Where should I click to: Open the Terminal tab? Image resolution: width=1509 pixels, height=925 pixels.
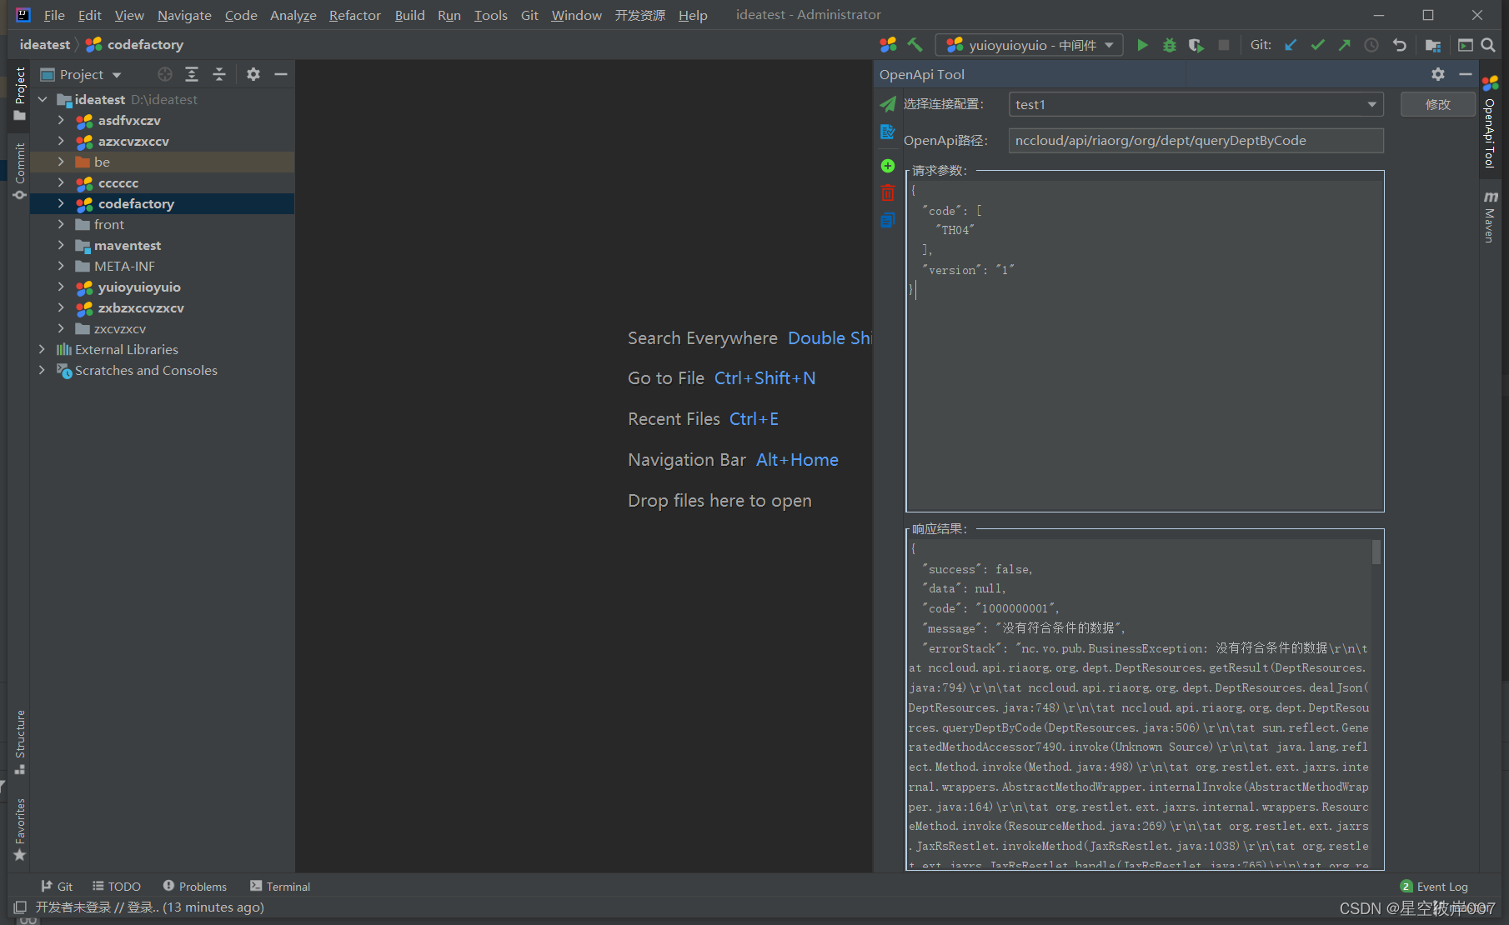(280, 887)
